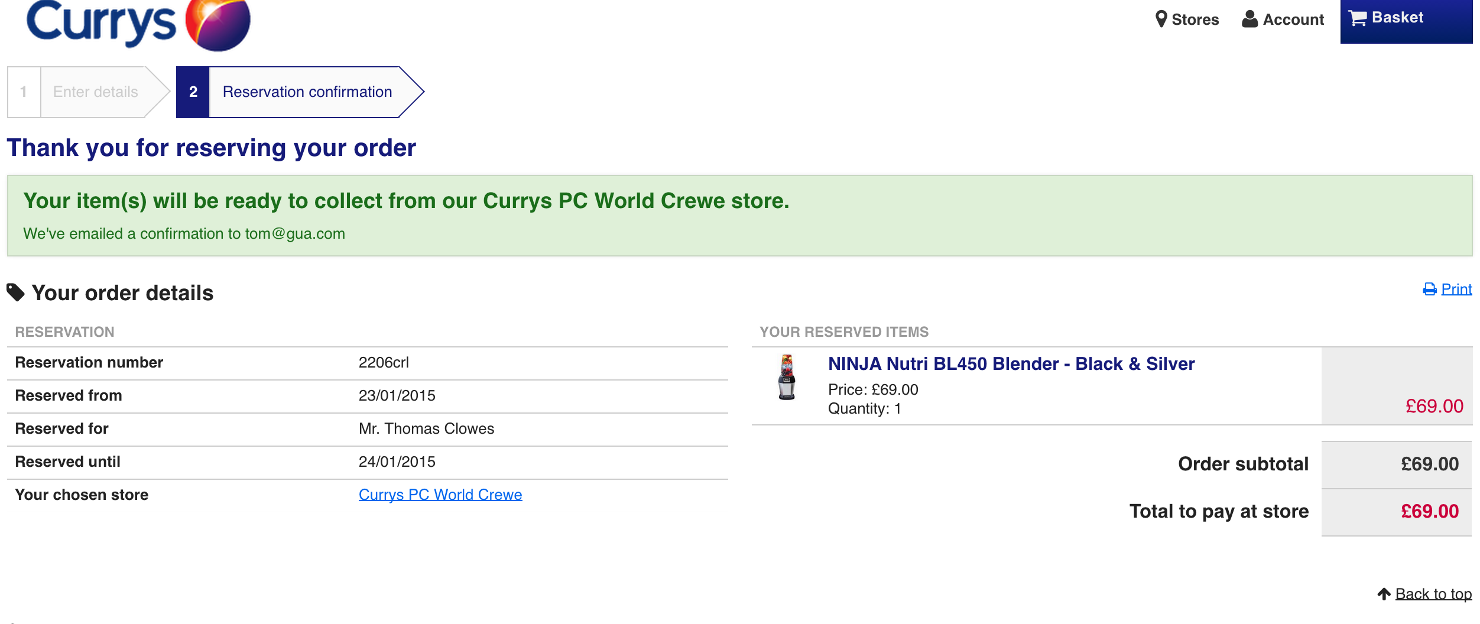The image size is (1480, 624).
Task: Click the tag icon beside Your order details
Action: click(x=15, y=292)
